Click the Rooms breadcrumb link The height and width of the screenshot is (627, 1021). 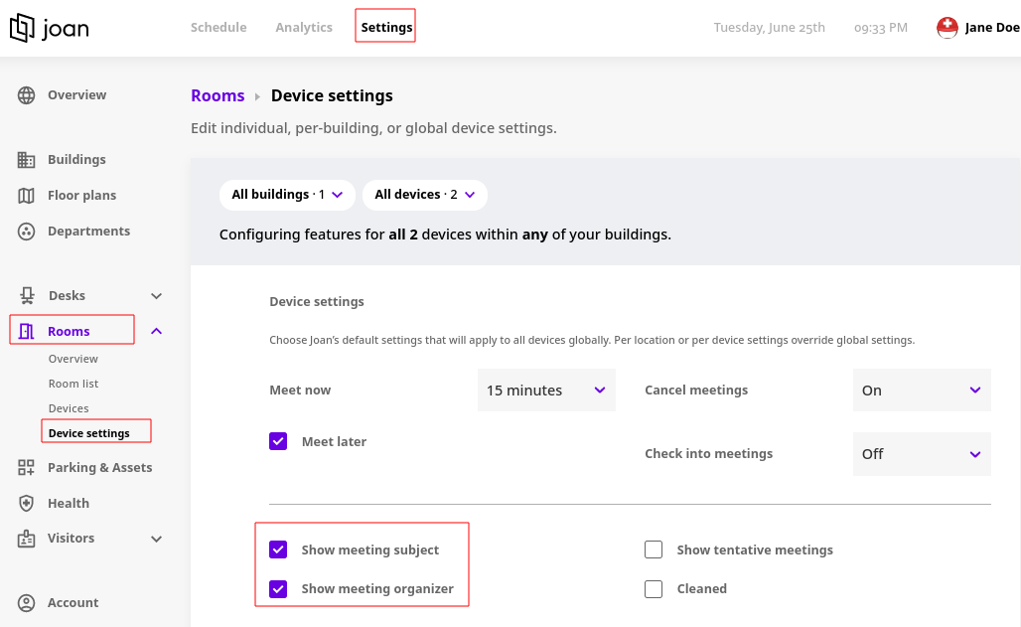pos(218,95)
